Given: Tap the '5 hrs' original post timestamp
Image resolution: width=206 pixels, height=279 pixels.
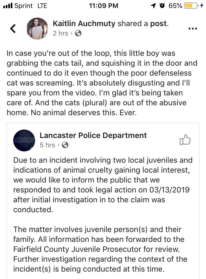Looking at the screenshot, I should [48, 145].
